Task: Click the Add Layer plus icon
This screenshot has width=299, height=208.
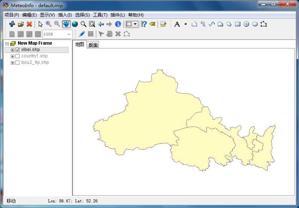Action: 12,24
